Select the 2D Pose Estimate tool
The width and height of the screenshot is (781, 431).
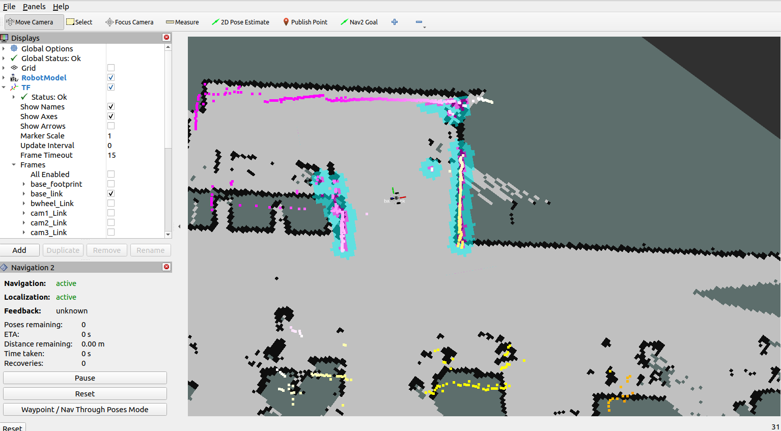[x=240, y=22]
